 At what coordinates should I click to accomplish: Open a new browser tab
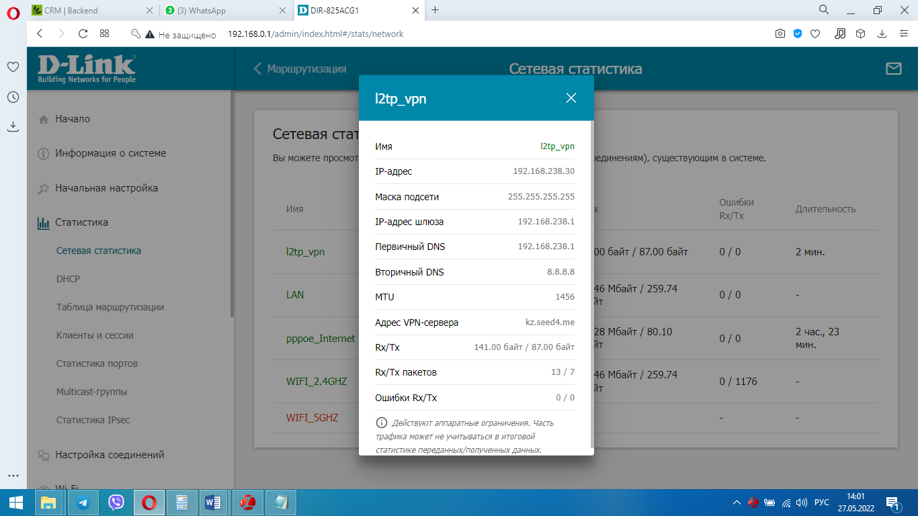[x=435, y=10]
